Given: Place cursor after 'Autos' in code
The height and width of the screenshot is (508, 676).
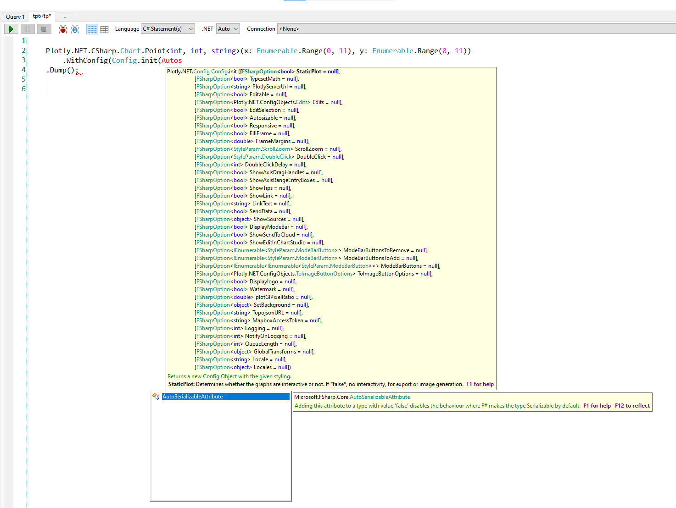Looking at the screenshot, I should click(182, 61).
